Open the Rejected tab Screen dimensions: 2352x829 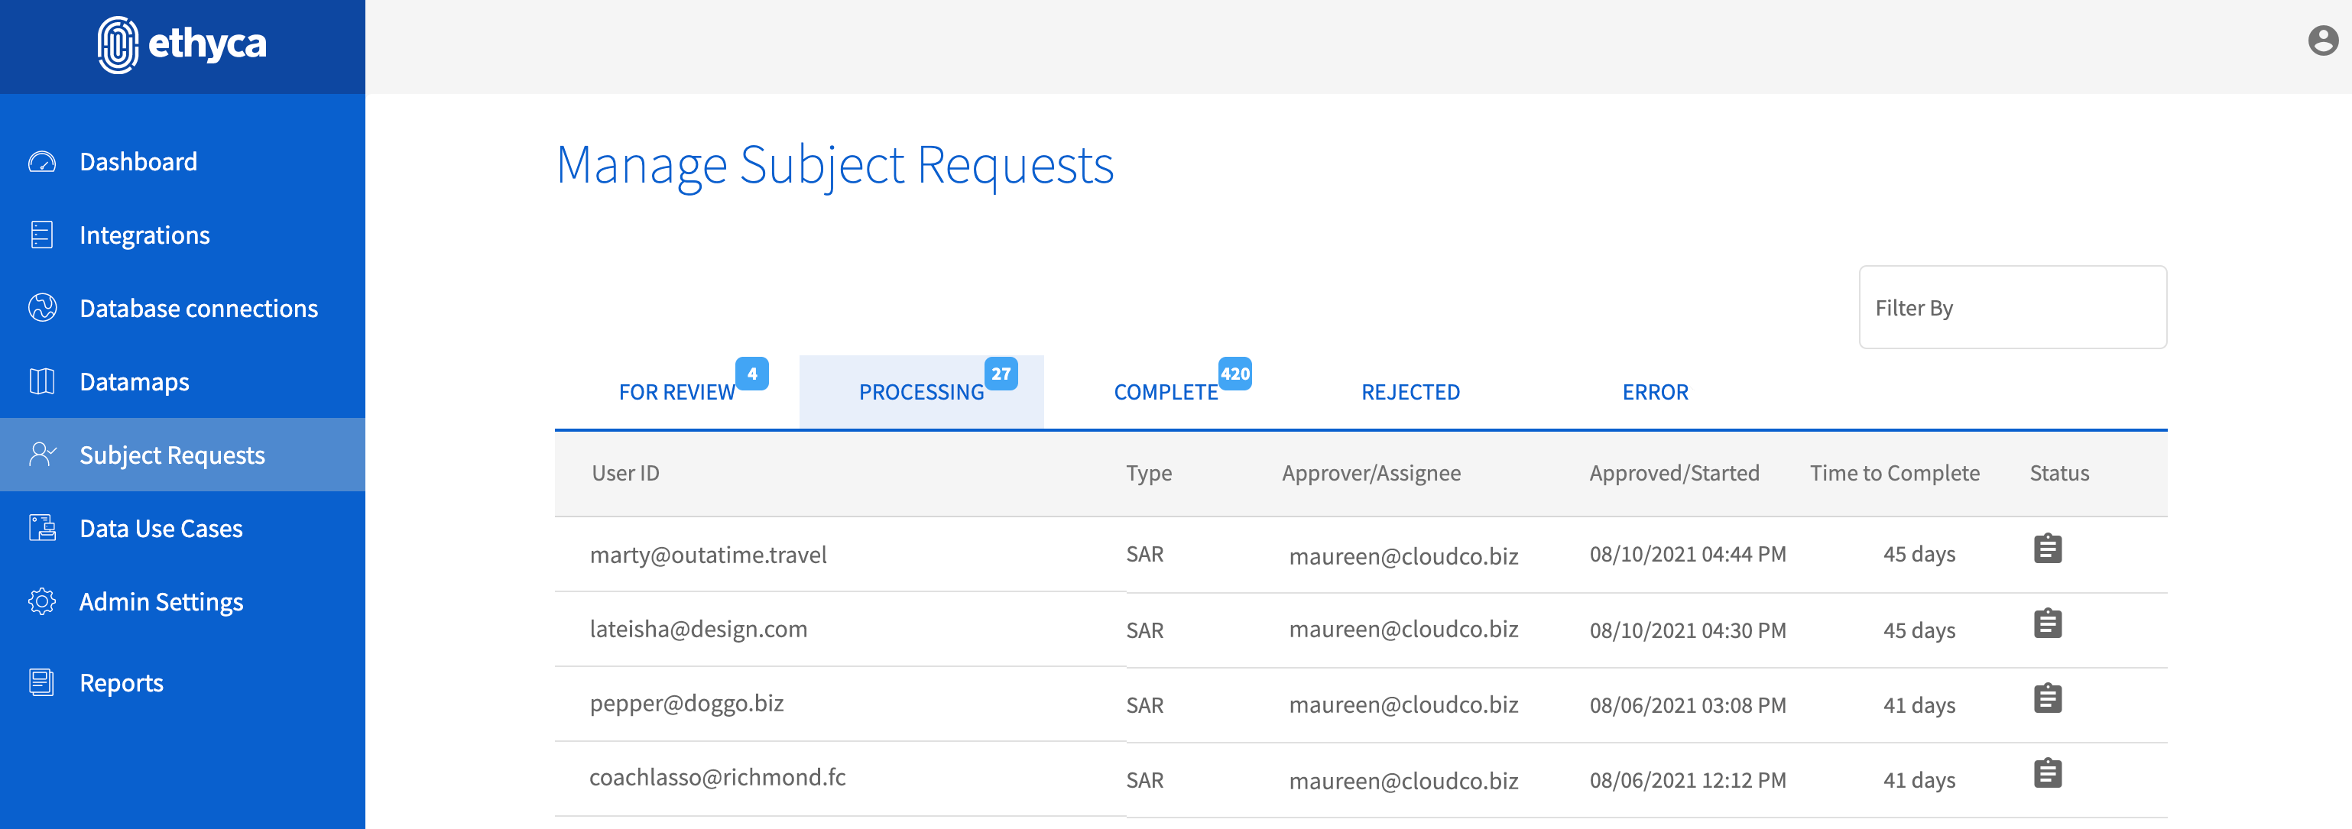[x=1410, y=393]
